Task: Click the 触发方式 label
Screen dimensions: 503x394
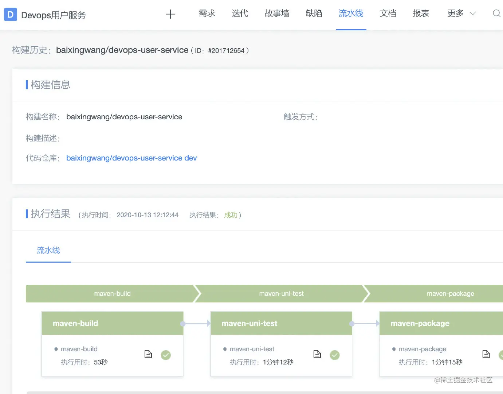Action: pos(300,117)
